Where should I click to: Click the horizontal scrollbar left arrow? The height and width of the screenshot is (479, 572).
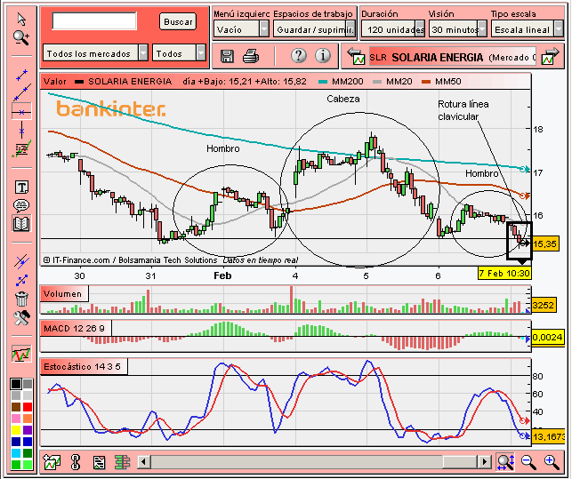(x=144, y=462)
